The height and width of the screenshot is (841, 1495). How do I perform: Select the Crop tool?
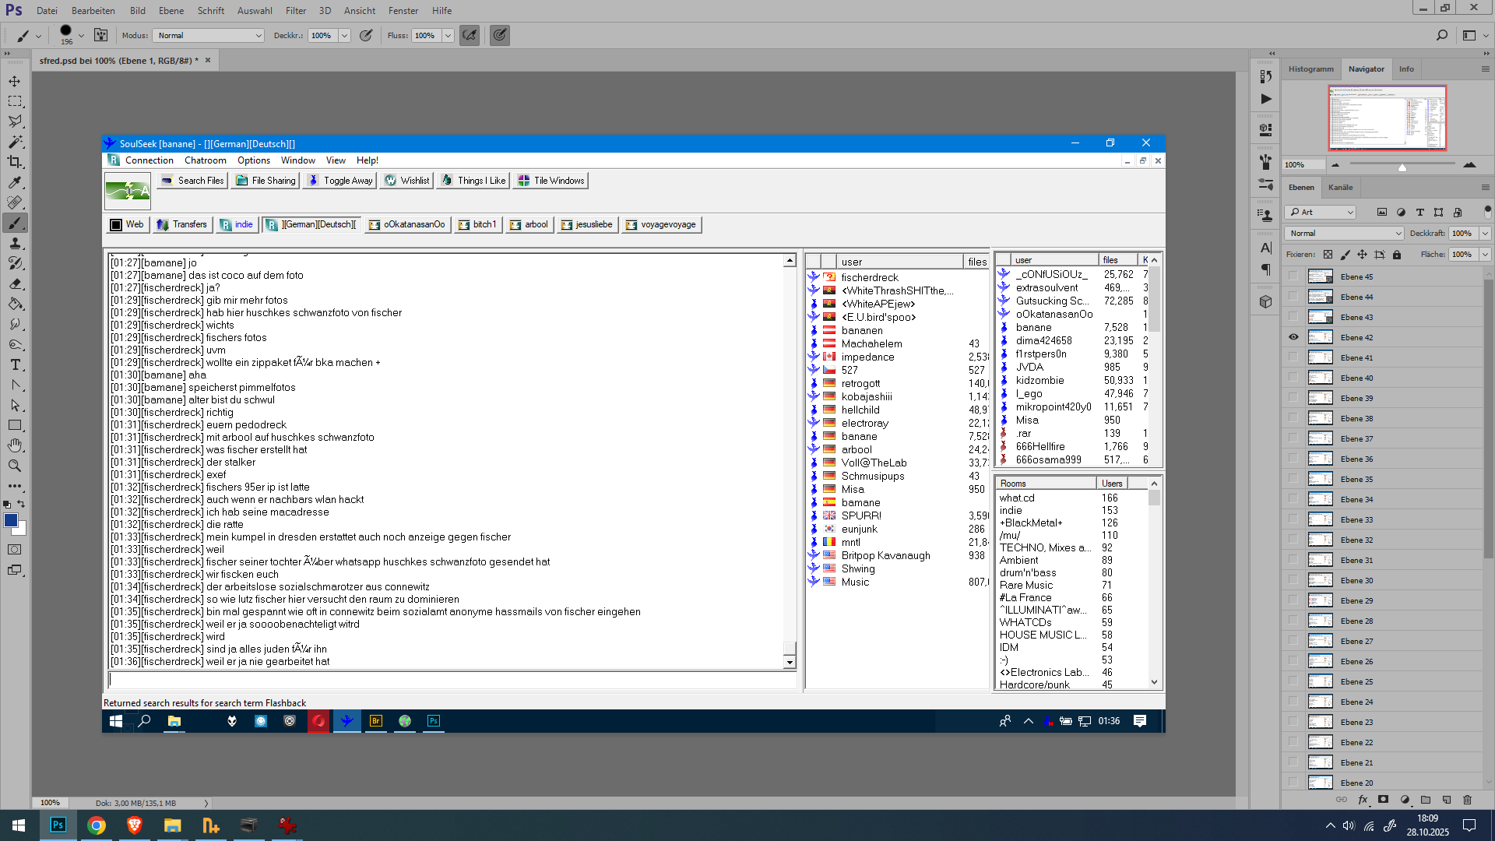[15, 162]
